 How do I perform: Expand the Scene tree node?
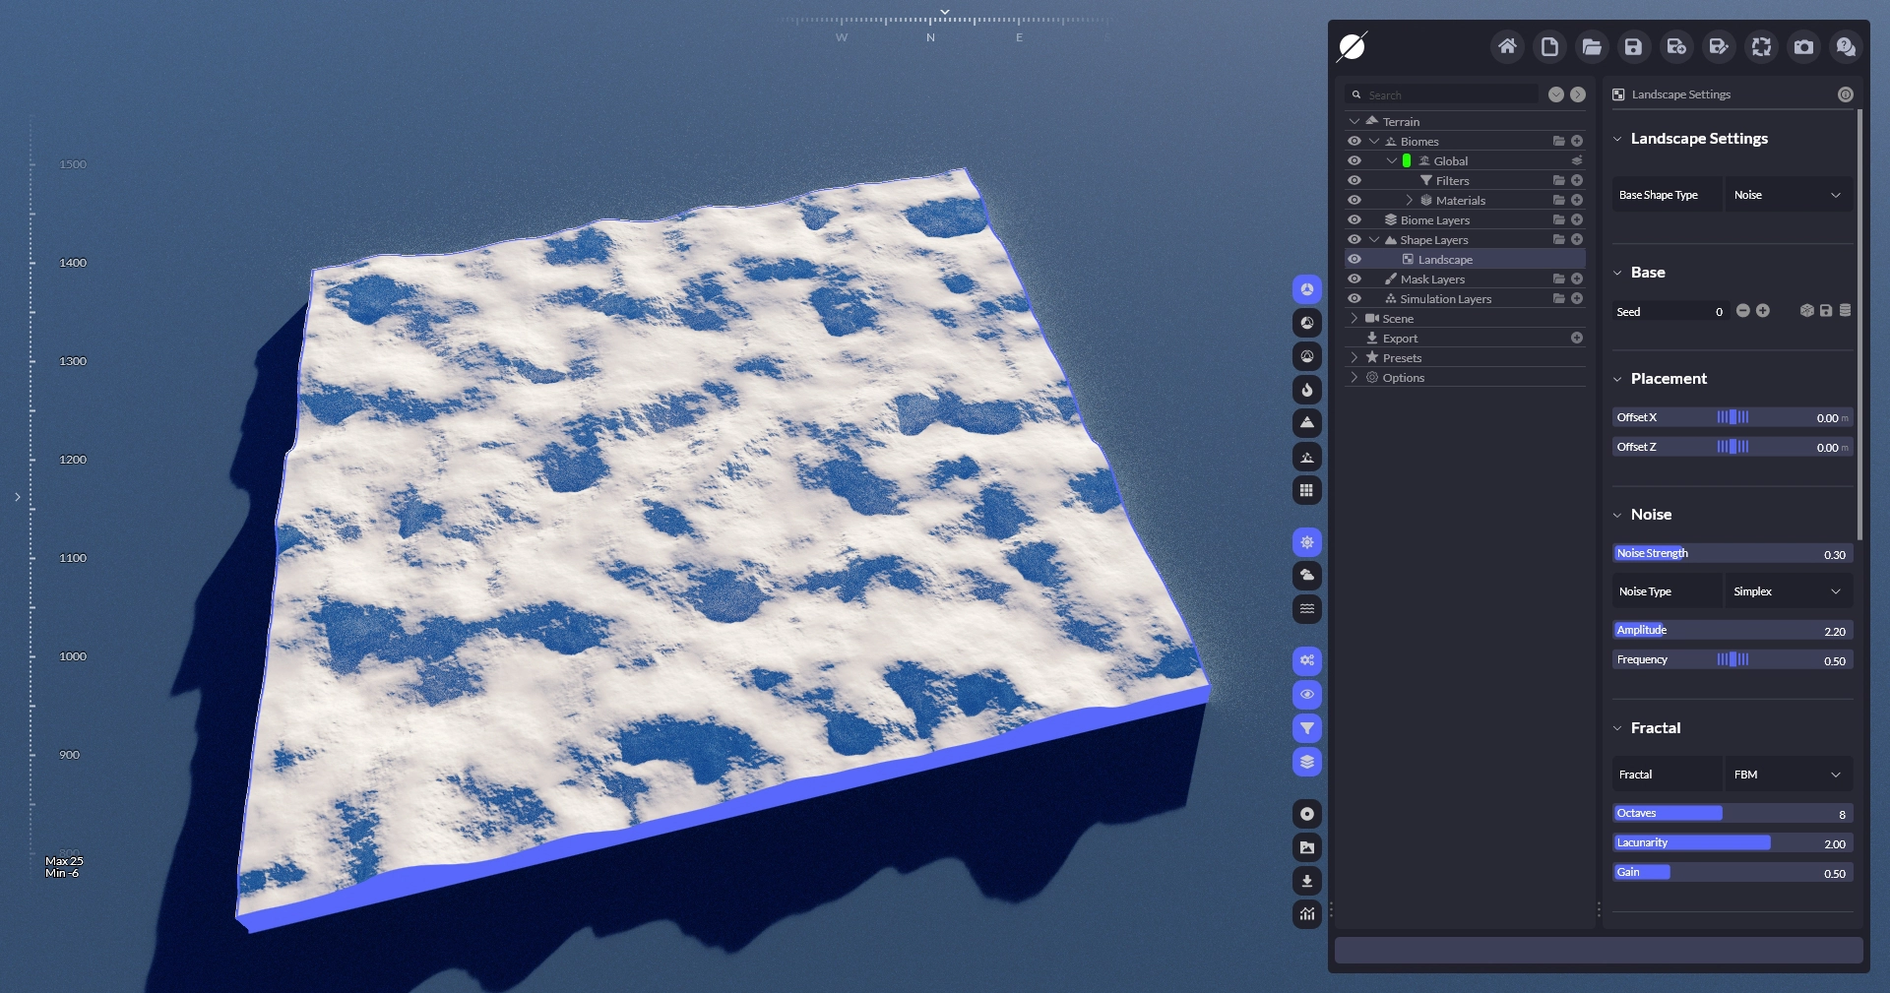1354,319
